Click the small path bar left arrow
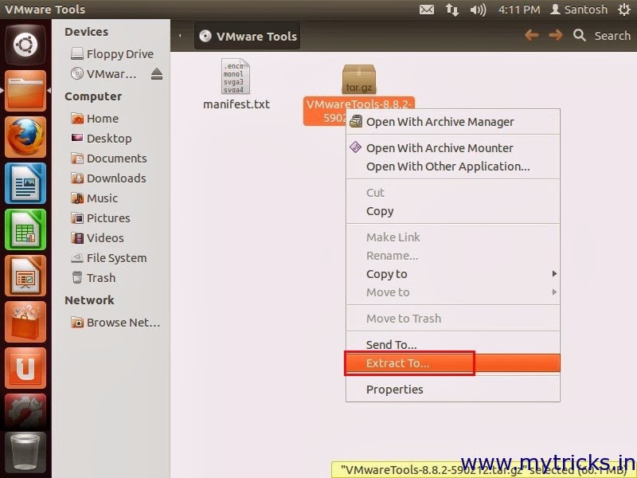Viewport: 637px width, 478px height. click(180, 36)
